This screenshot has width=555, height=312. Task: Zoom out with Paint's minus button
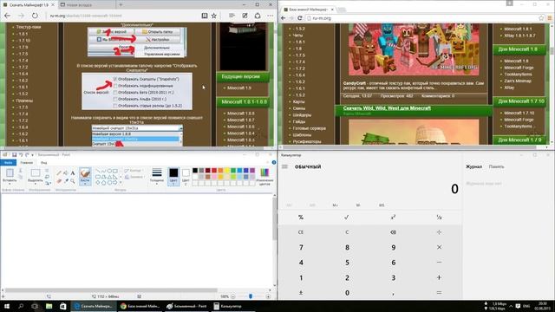pos(233,296)
